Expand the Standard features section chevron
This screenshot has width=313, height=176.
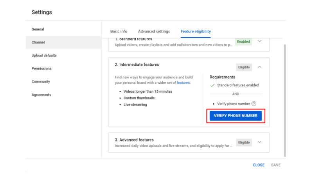(259, 41)
